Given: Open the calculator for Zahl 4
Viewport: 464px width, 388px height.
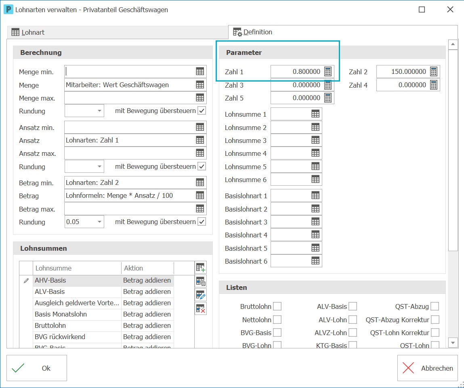Looking at the screenshot, I should (434, 85).
